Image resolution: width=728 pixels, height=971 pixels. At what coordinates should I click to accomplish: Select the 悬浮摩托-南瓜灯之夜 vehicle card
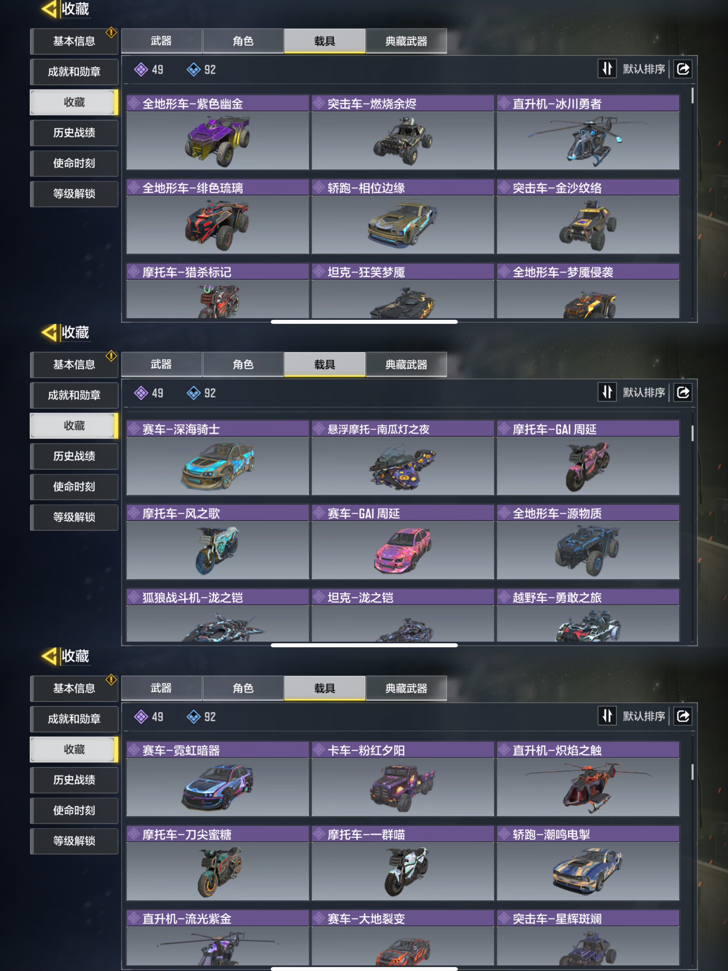(403, 458)
